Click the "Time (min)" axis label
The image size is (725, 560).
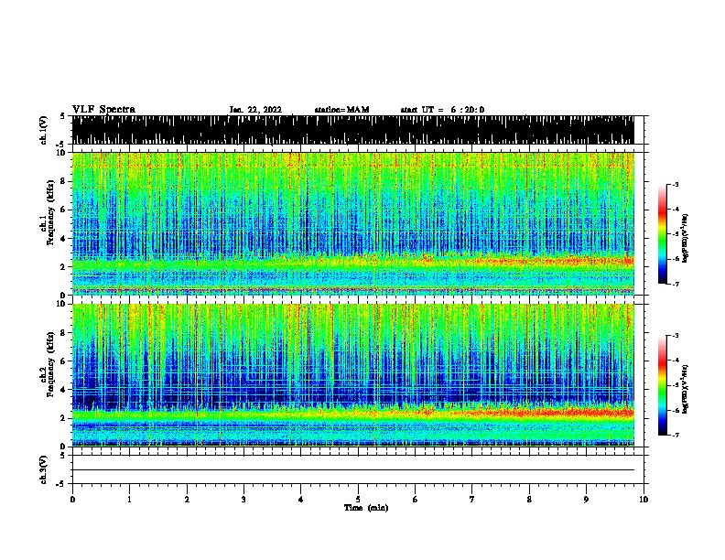pos(366,508)
